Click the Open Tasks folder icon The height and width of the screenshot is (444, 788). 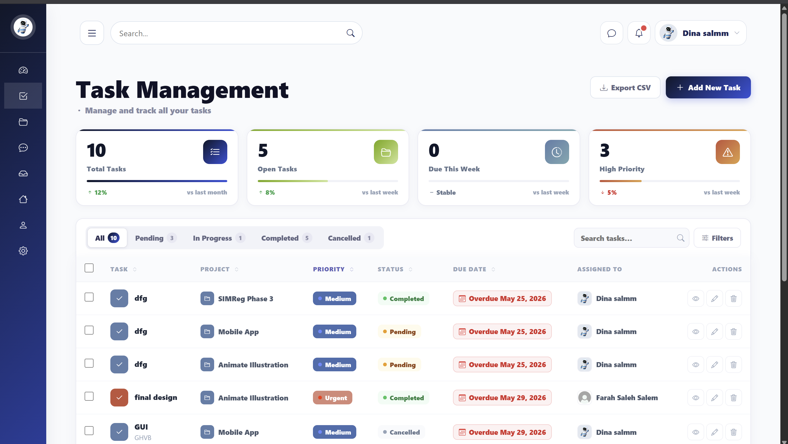pos(386,152)
